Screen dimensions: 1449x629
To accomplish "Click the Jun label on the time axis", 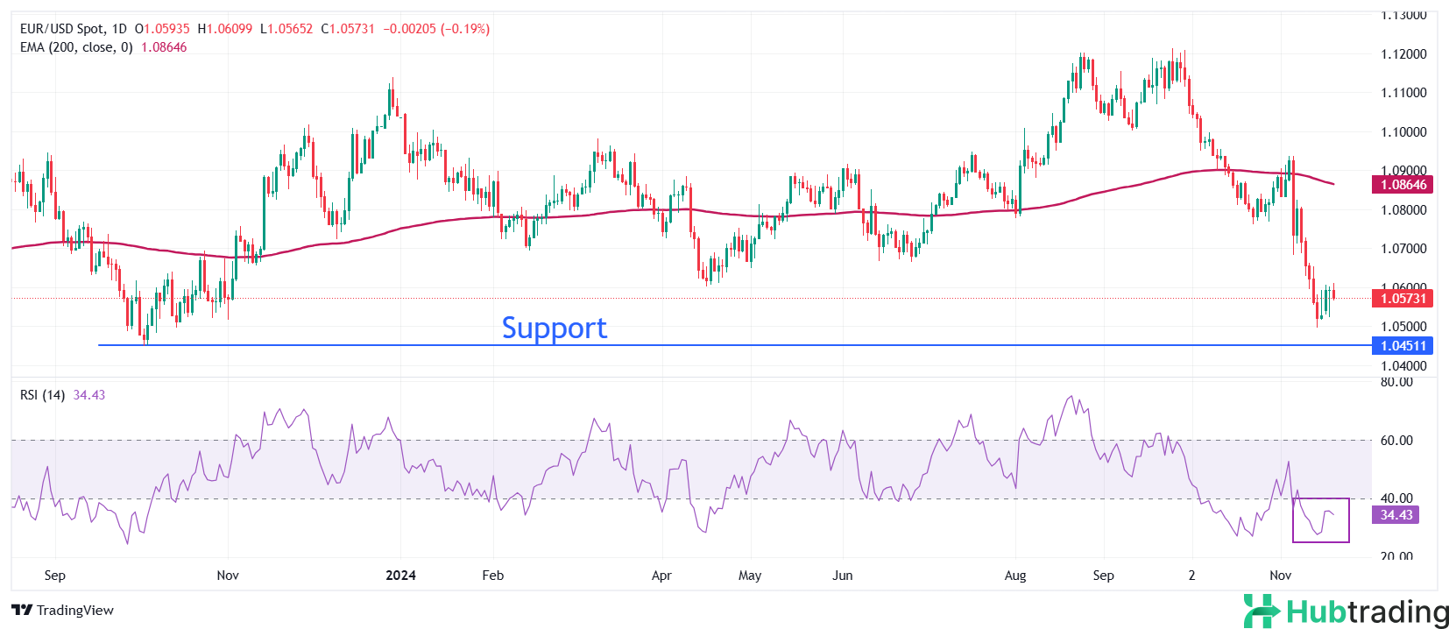I will pos(842,576).
